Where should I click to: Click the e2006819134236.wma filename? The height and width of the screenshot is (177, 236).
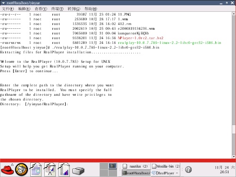(x=136, y=29)
